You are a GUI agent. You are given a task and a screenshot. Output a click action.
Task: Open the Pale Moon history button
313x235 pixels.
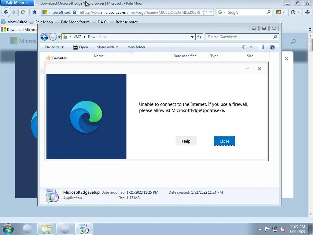295,12
